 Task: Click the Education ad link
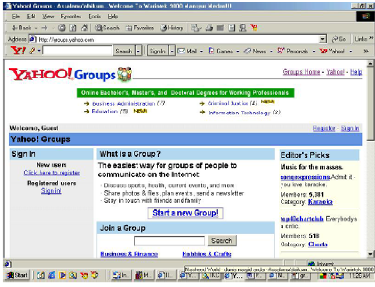(105, 111)
